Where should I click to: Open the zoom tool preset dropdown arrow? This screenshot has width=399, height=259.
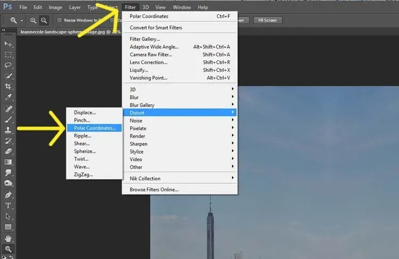[x=22, y=20]
